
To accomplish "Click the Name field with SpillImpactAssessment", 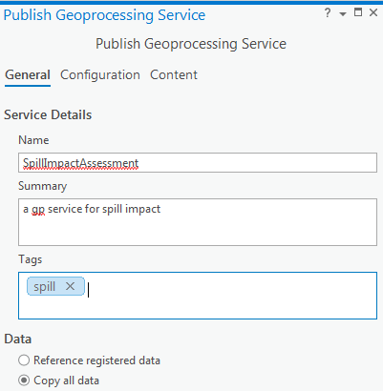I will coord(198,163).
